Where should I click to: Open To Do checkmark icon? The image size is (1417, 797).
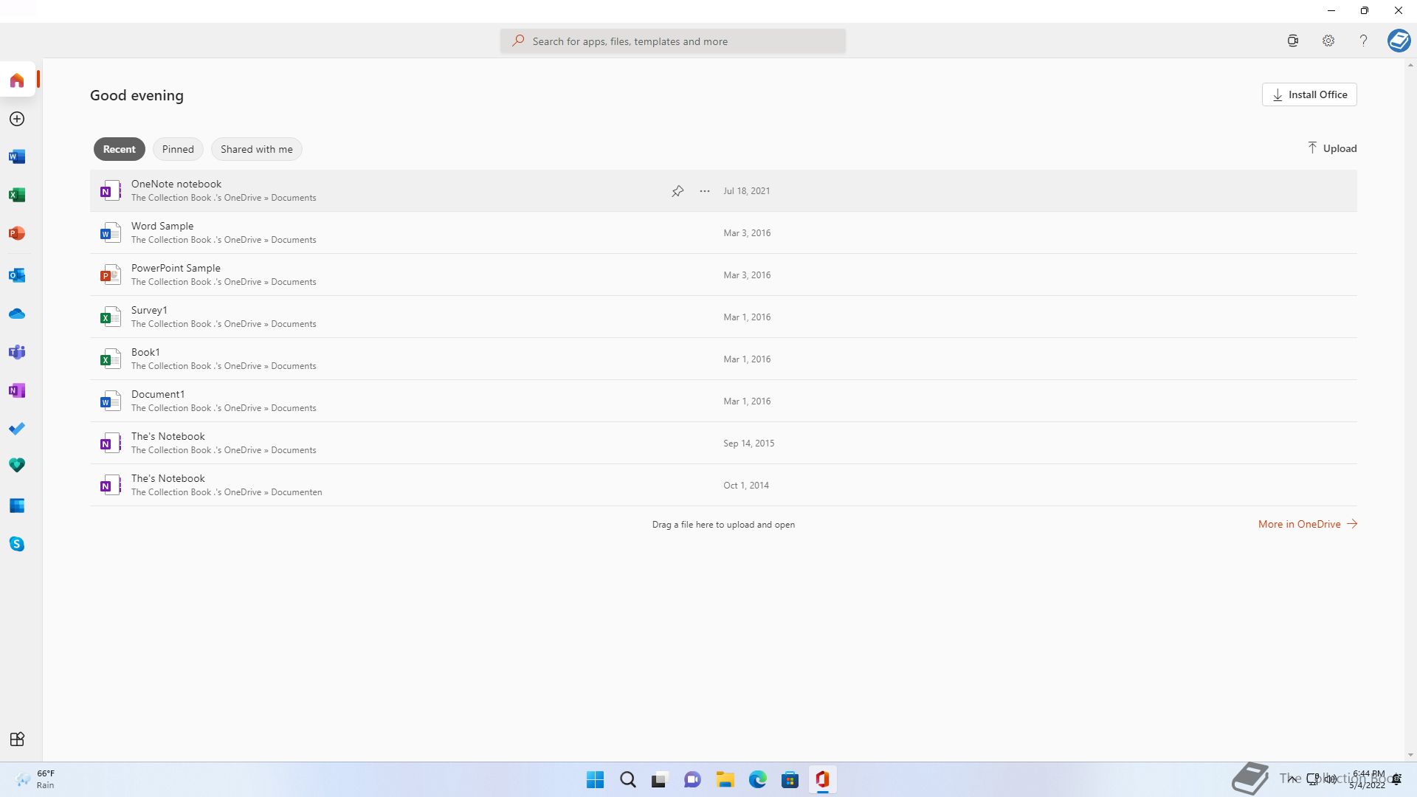tap(17, 429)
